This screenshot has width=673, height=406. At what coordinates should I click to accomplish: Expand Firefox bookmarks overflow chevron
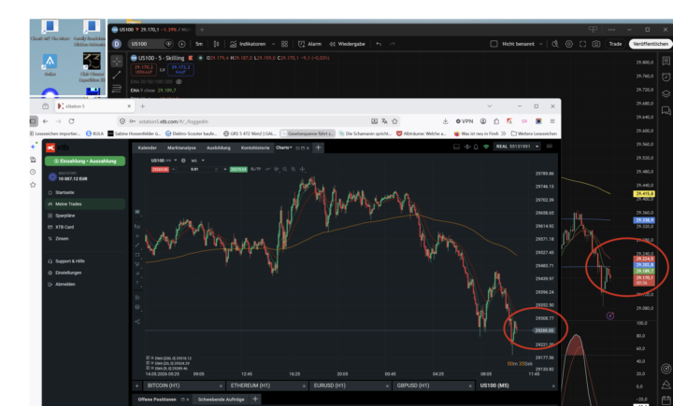(x=504, y=133)
